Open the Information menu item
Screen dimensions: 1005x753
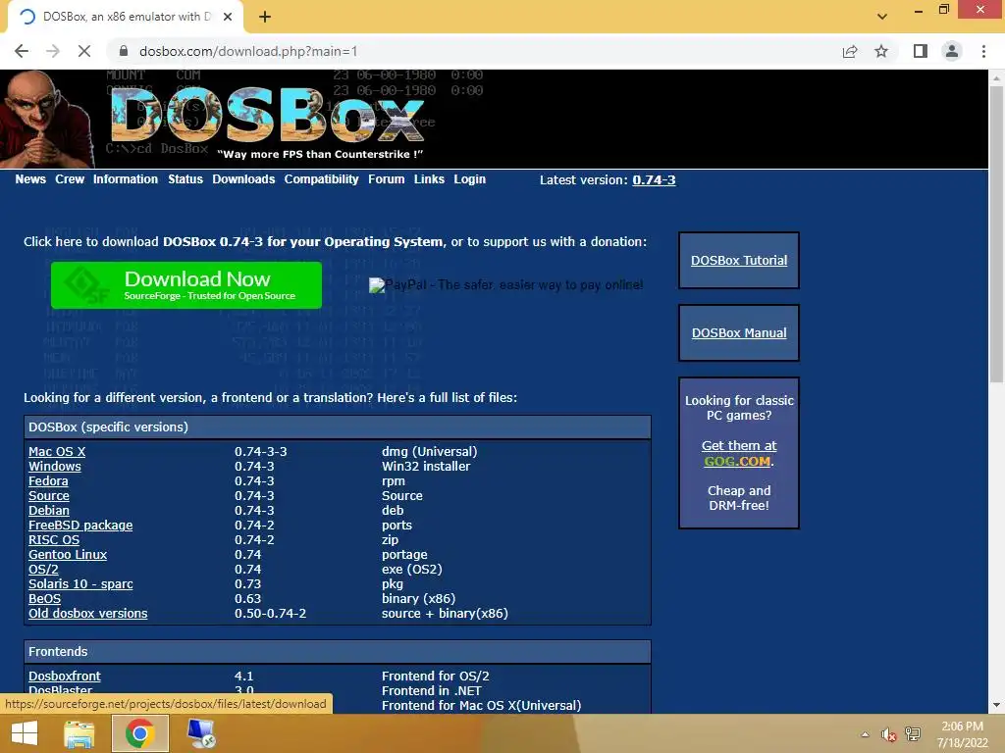126,179
